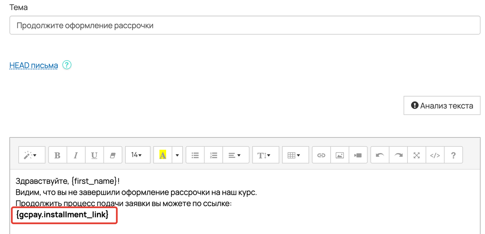Open editor help
The width and height of the screenshot is (485, 234).
coord(453,155)
